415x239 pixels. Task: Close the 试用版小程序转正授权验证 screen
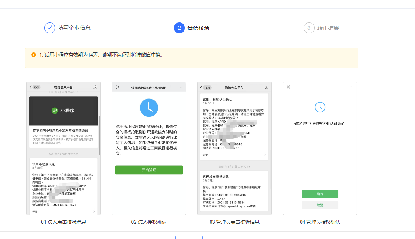(x=118, y=87)
